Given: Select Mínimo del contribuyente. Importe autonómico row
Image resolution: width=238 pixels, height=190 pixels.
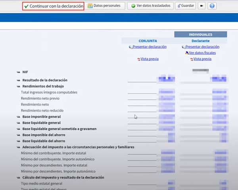Looking at the screenshot, I should tap(58, 159).
